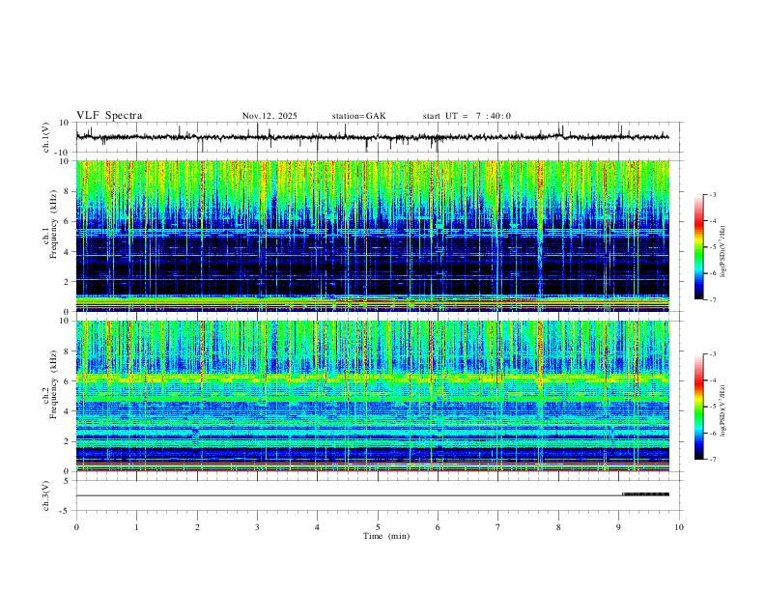
Task: Select the "start UT = 7 :40: 0" text
Action: point(467,116)
